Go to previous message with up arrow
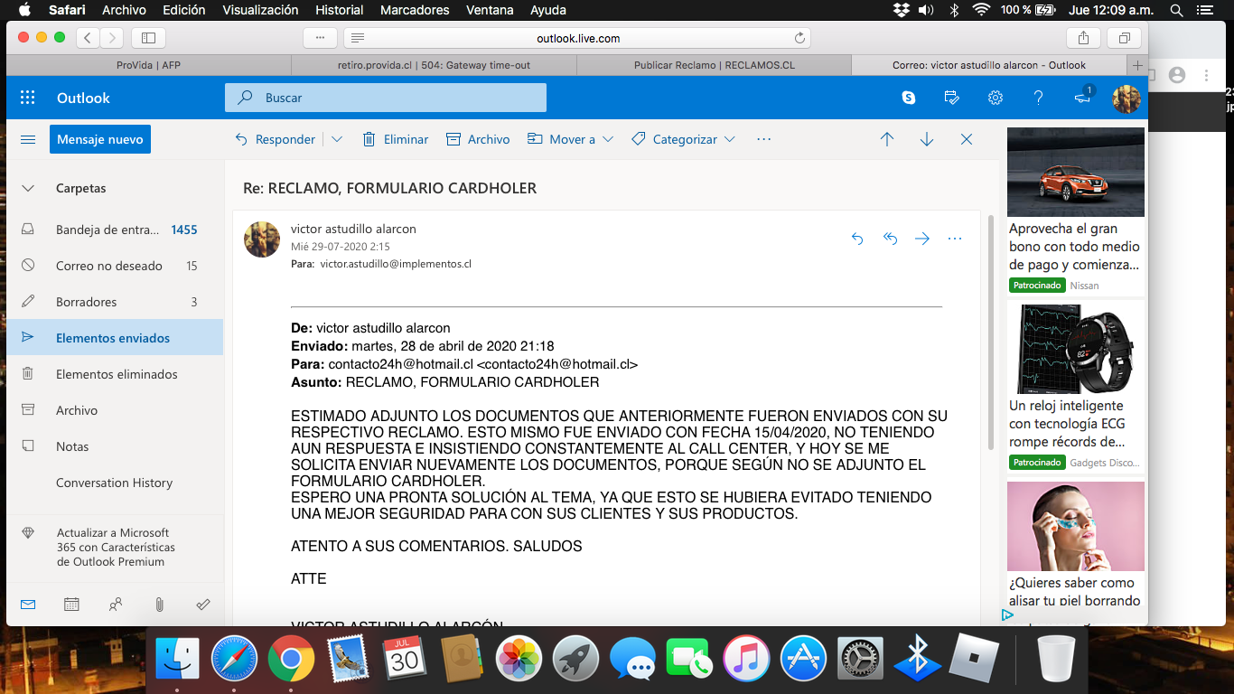The image size is (1234, 694). 887,139
